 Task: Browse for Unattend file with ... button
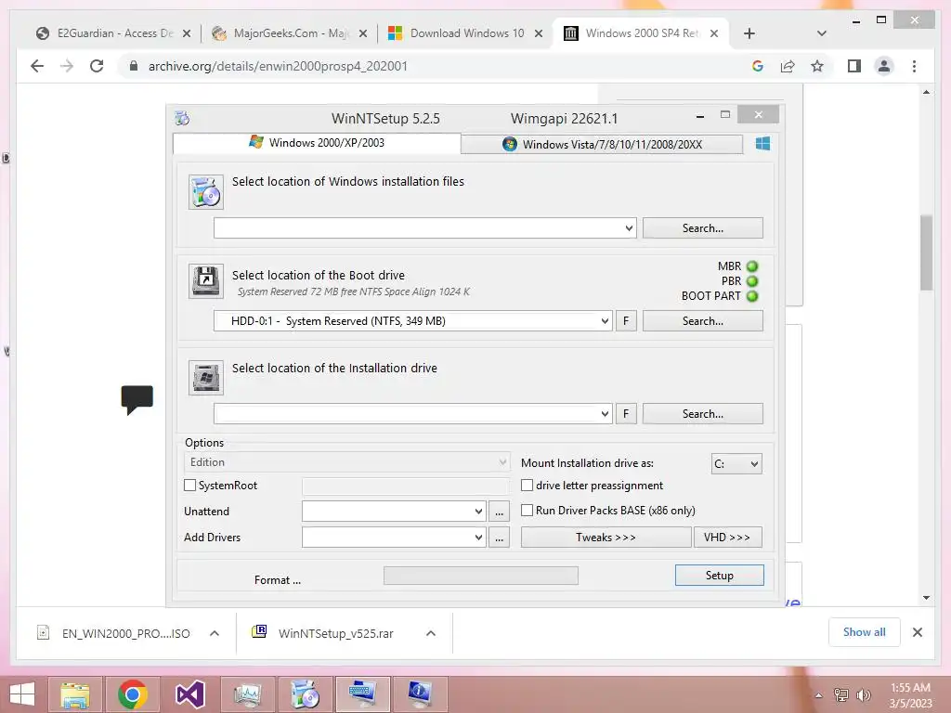[x=499, y=512]
